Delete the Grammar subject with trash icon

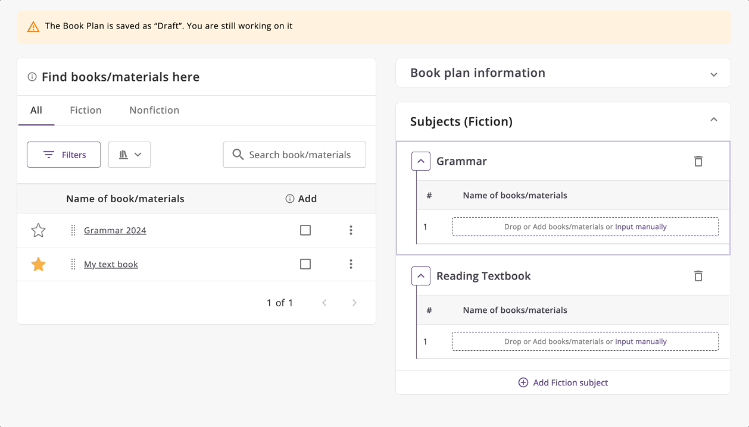pos(698,161)
